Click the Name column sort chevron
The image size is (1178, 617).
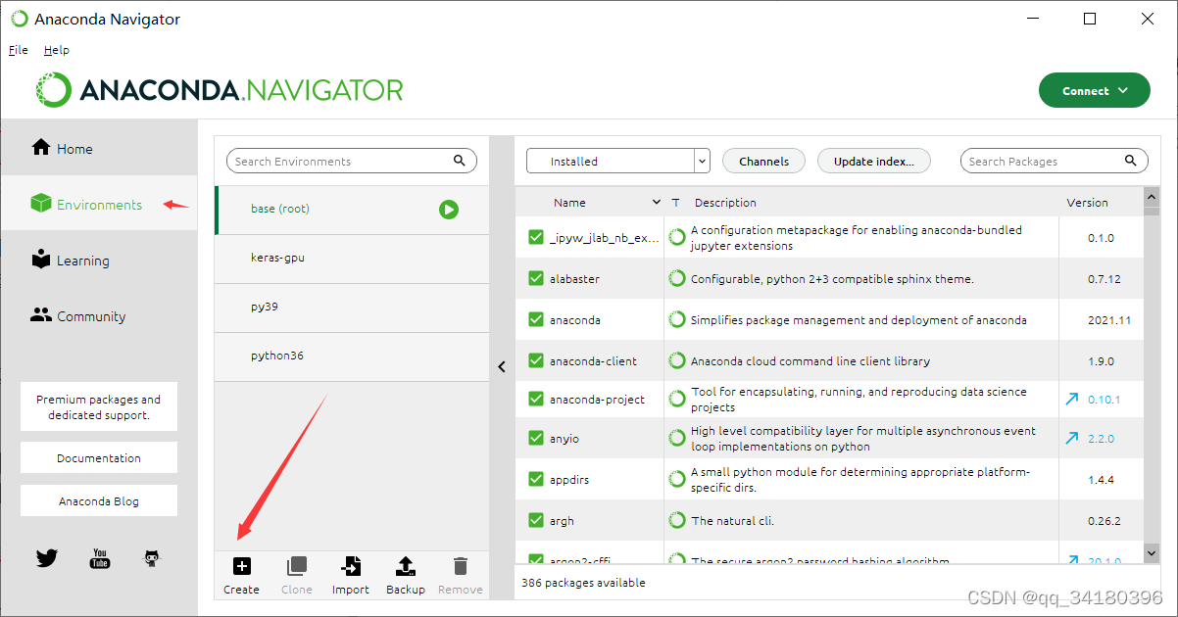click(657, 203)
